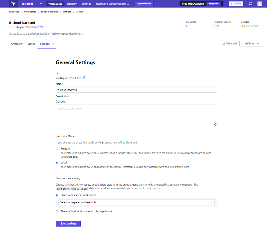The width and height of the screenshot is (267, 230).
Task: Copy ID icon in General Settings form
Action: click(x=85, y=78)
